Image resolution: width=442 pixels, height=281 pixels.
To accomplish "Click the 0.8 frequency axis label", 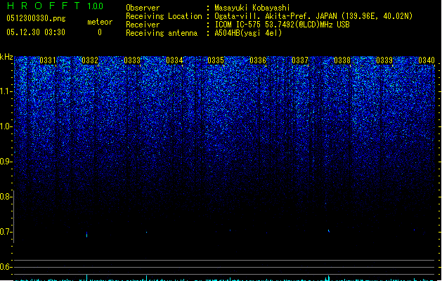I will 6,197.
